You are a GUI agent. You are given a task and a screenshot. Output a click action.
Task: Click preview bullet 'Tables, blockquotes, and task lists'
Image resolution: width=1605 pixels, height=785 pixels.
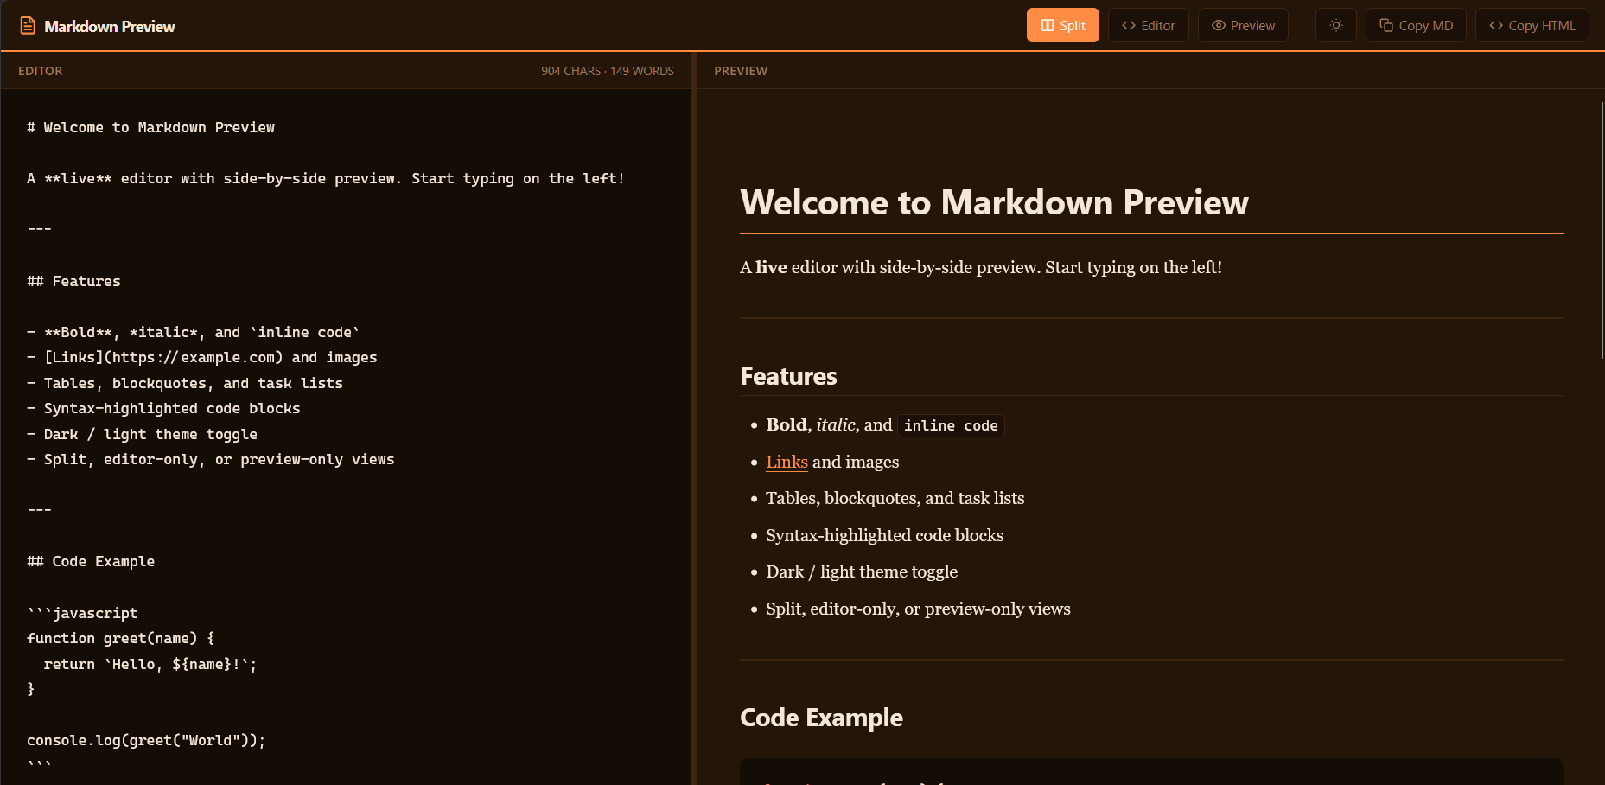point(895,498)
